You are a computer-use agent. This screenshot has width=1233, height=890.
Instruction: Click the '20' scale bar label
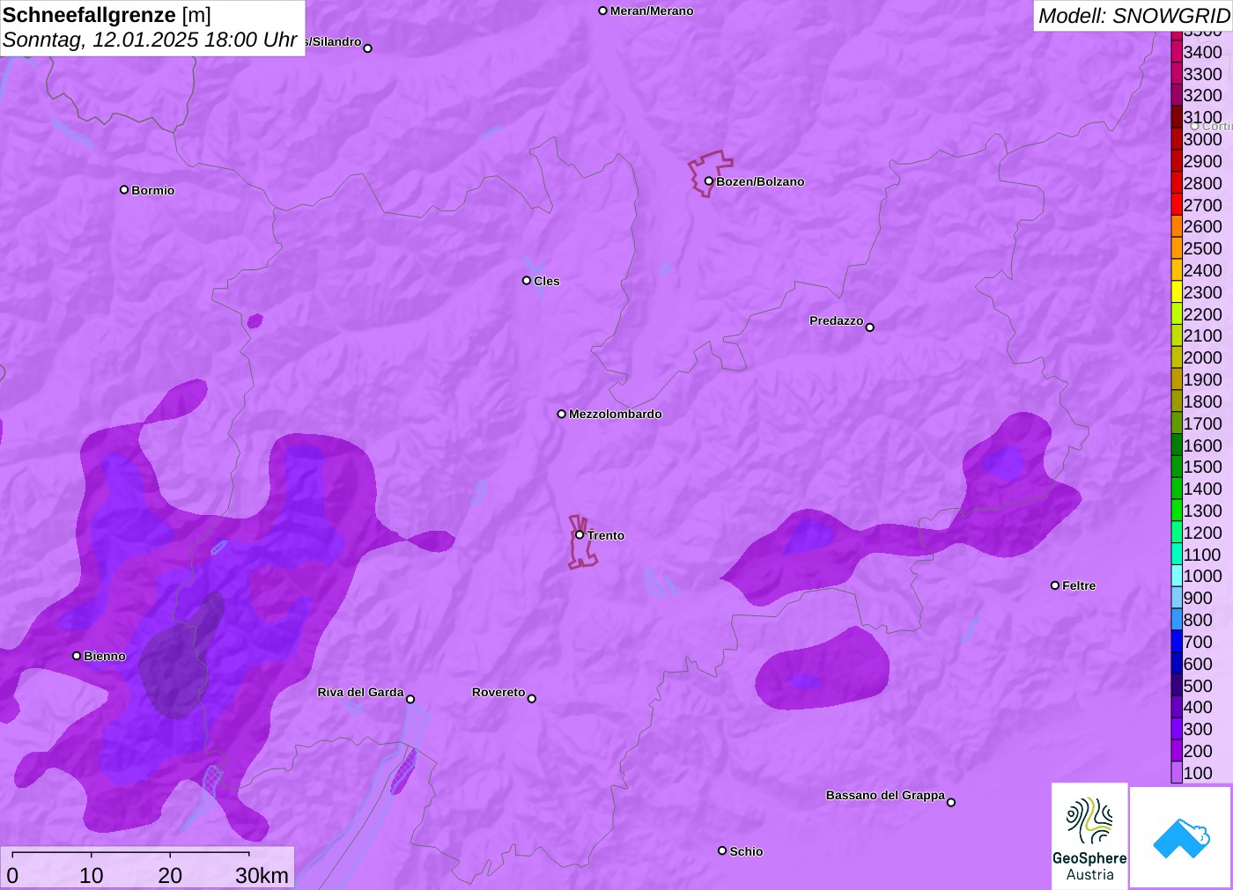point(170,875)
